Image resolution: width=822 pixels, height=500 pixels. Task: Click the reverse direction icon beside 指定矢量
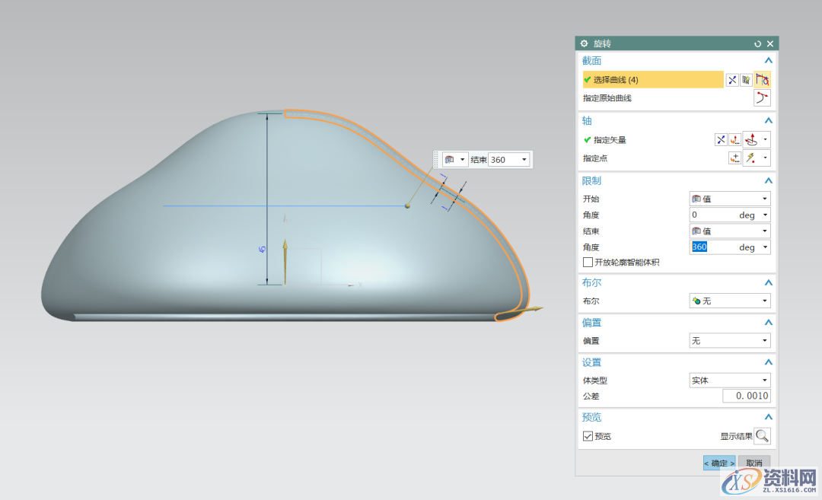pos(721,140)
